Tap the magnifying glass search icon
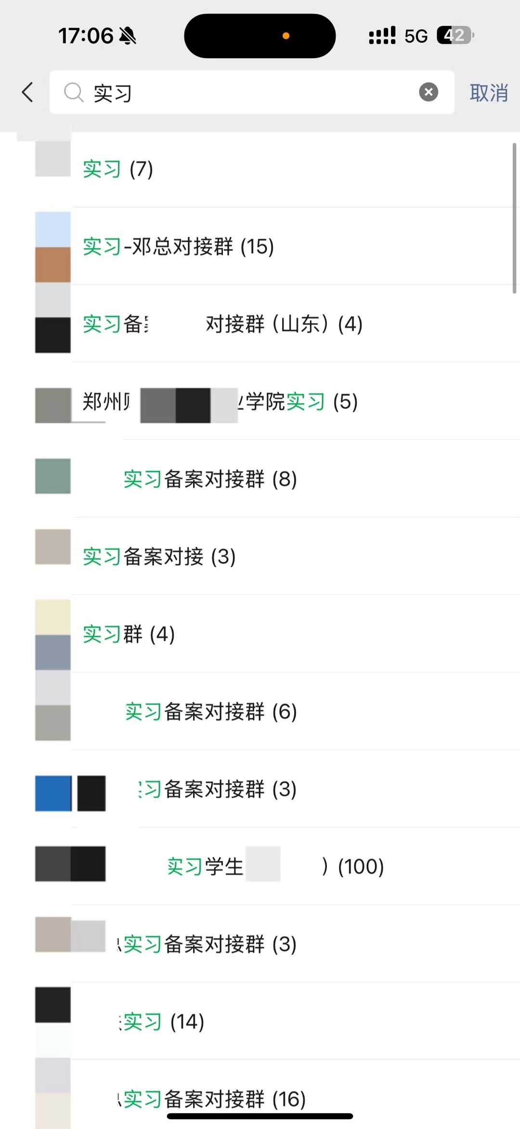 pos(74,92)
